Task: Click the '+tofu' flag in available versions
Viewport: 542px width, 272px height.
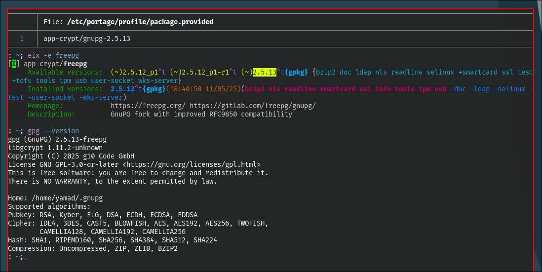Action: 21,80
